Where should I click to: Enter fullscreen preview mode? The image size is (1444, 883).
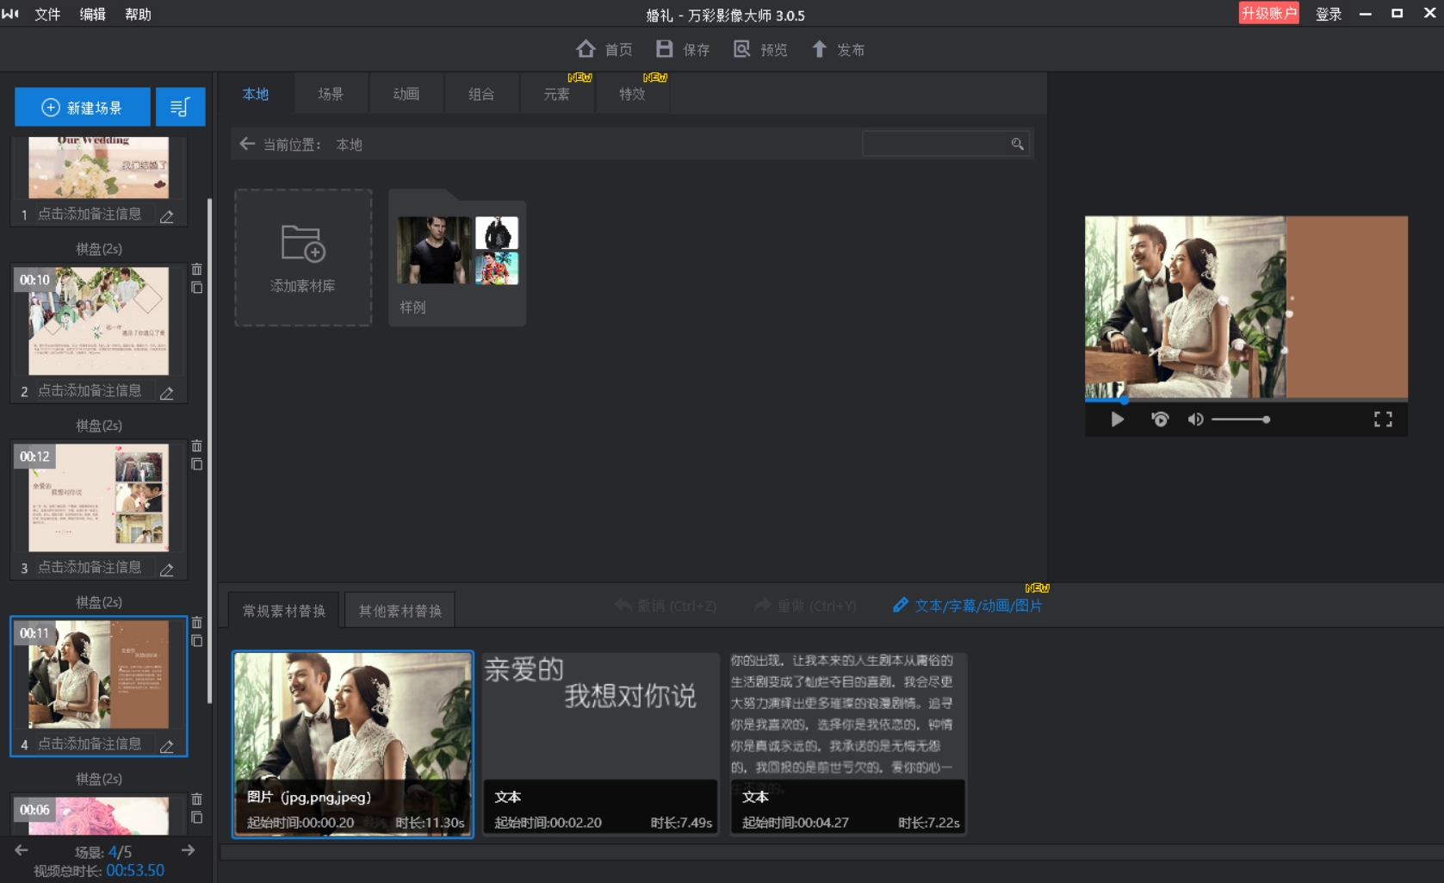click(x=1383, y=420)
